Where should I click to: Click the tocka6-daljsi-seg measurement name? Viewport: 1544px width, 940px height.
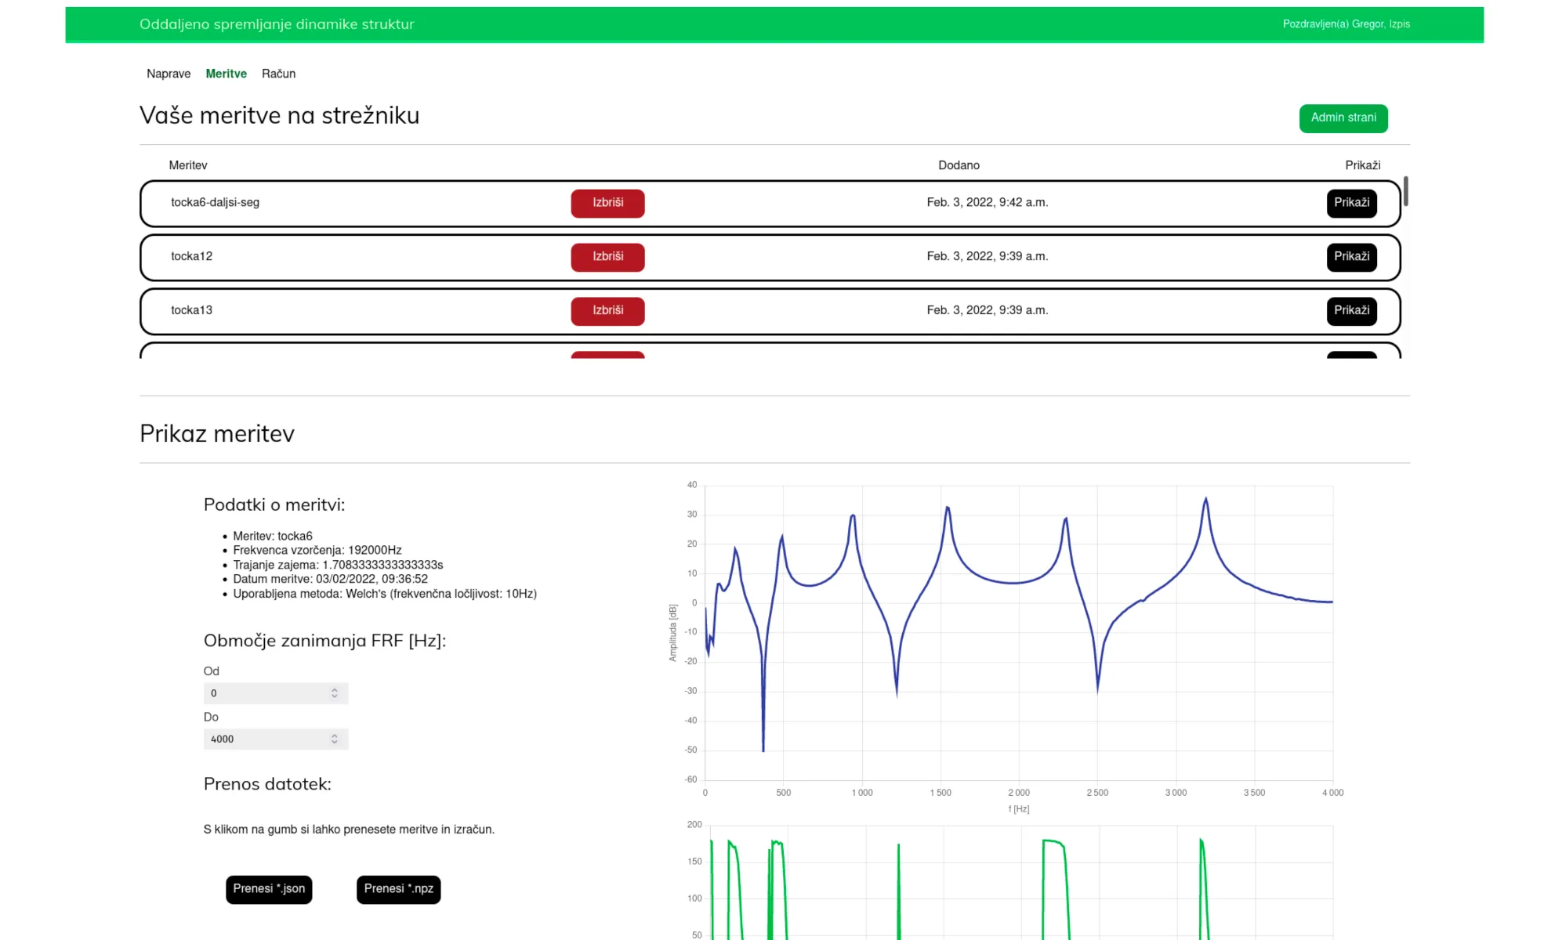[x=215, y=202]
